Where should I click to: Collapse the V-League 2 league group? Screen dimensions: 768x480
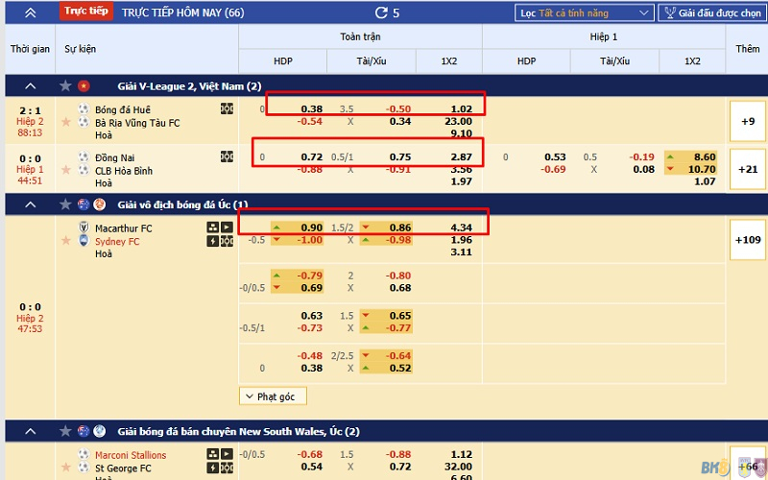[x=30, y=85]
